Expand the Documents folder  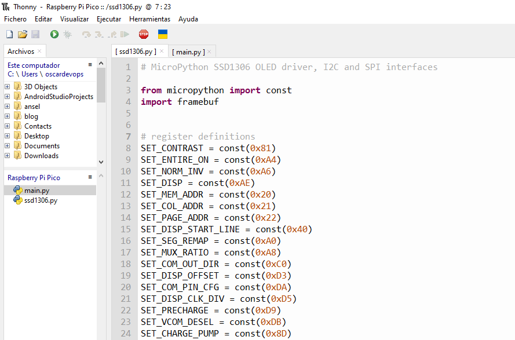pos(7,146)
